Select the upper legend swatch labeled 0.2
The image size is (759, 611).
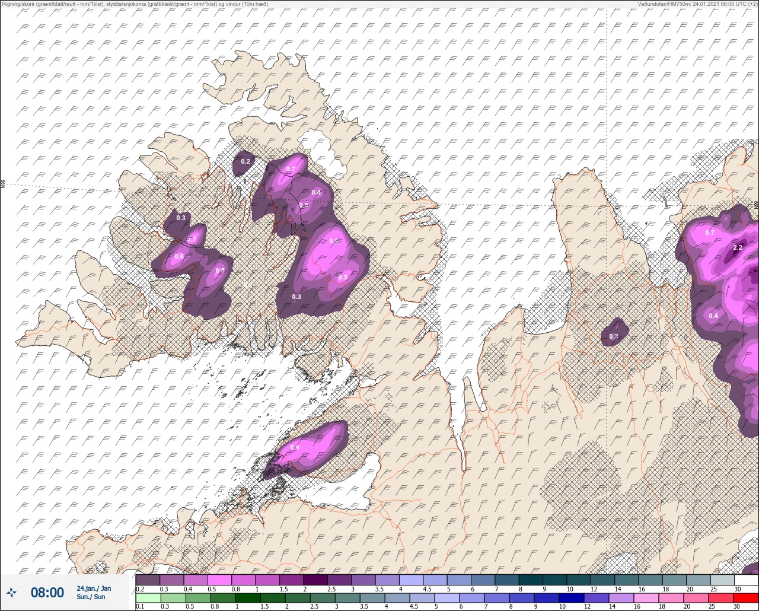point(148,580)
